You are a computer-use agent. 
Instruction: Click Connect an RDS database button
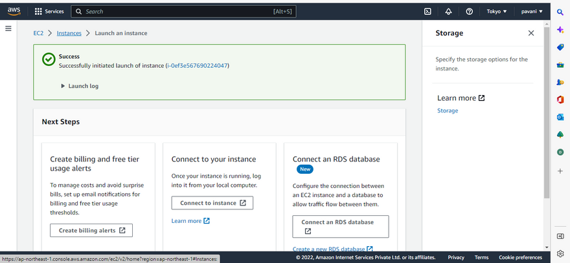coord(341,226)
